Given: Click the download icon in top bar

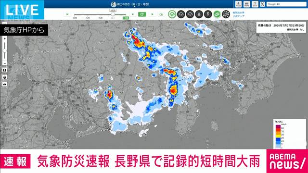Looking at the screenshot, I should click(238, 4).
